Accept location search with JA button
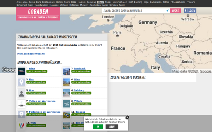 click(x=98, y=127)
